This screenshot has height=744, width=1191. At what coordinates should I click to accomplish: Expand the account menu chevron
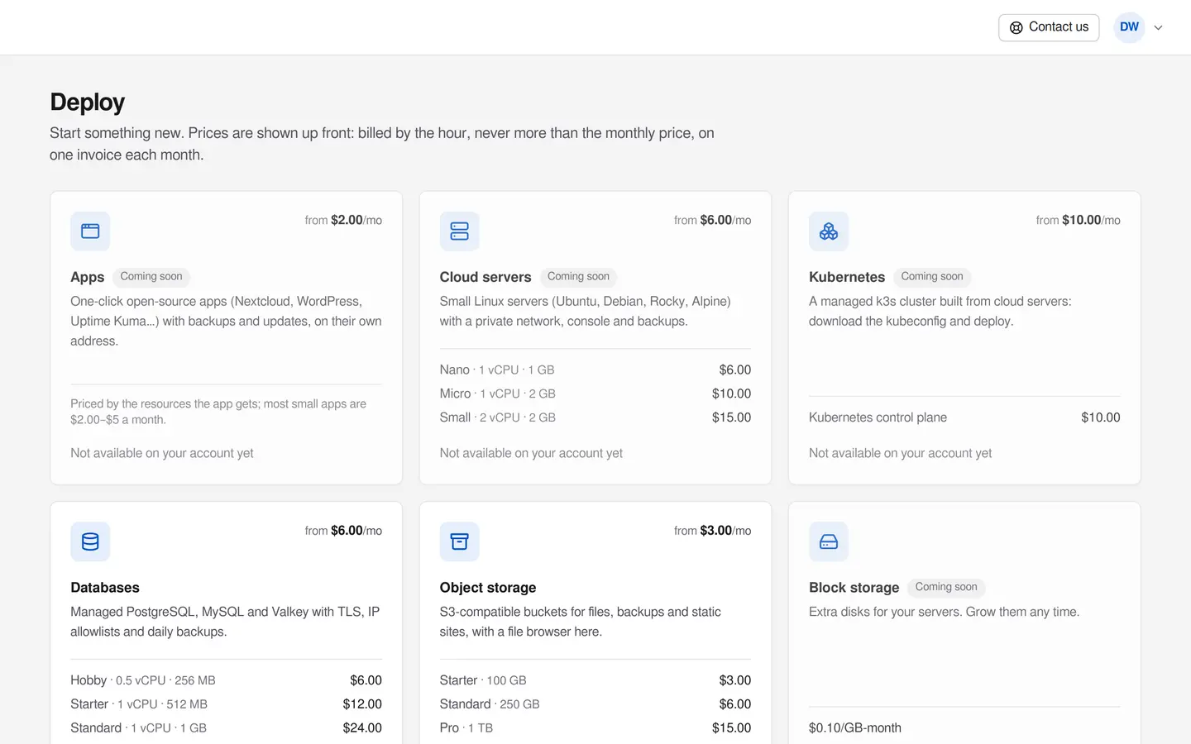click(x=1159, y=27)
